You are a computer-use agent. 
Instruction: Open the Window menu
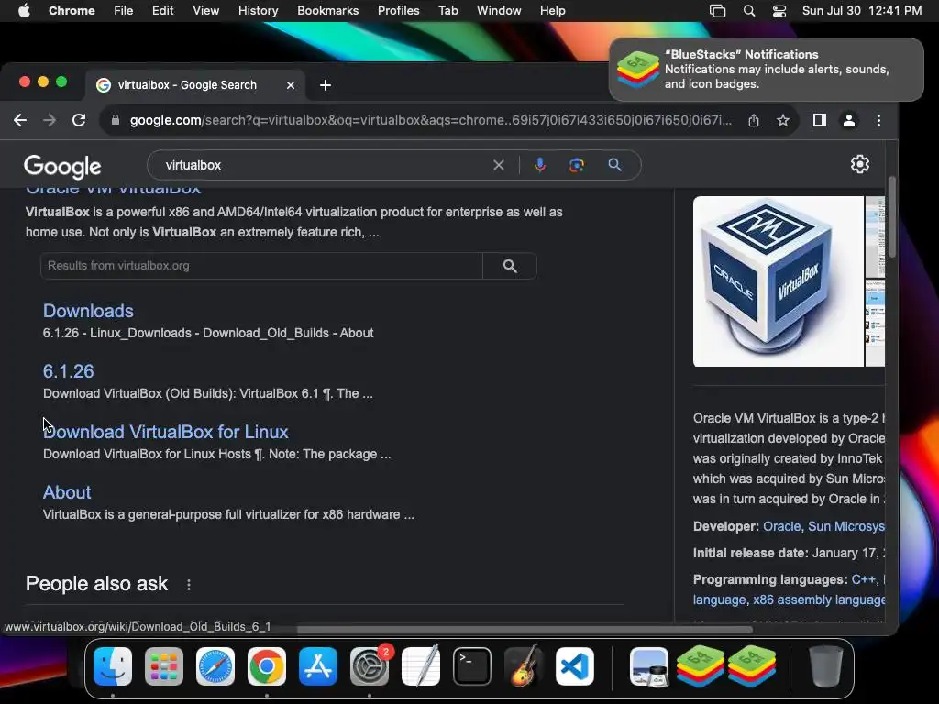point(499,11)
